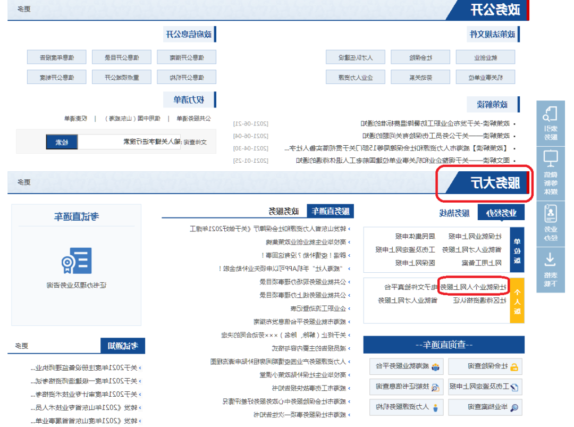Open 信息公开目录 button
The height and width of the screenshot is (427, 574).
pyautogui.click(x=122, y=57)
